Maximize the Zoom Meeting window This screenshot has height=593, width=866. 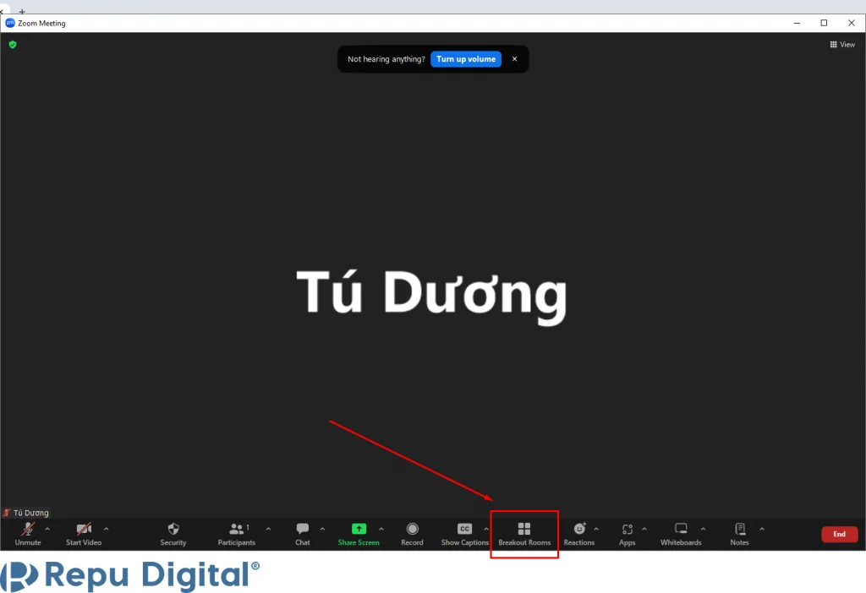[x=824, y=23]
